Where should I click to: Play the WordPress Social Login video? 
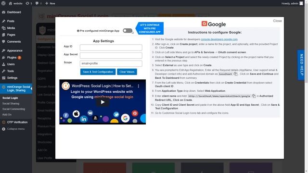pos(103,102)
